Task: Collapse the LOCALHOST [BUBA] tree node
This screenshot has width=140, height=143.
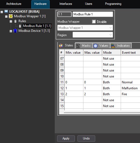Action: [x=2, y=12]
